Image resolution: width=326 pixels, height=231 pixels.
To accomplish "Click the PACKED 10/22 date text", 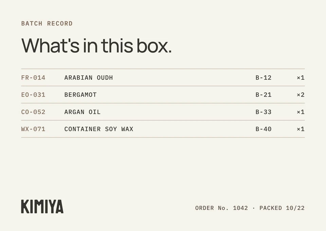I will [x=282, y=208].
